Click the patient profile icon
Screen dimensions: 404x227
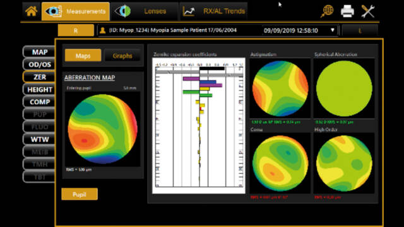tap(102, 30)
